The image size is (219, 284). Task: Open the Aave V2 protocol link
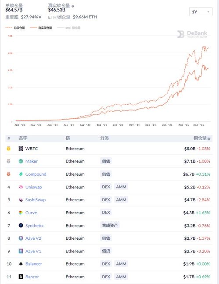(x=33, y=238)
